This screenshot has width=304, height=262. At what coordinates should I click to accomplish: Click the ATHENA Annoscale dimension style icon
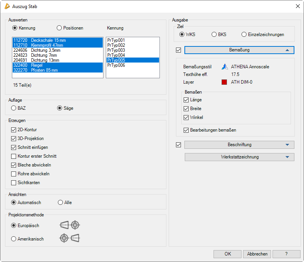point(225,67)
